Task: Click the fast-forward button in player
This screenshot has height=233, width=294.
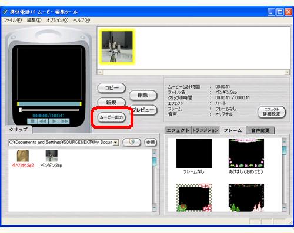Action: (64, 121)
